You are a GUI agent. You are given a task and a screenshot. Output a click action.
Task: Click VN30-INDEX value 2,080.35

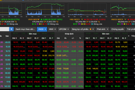coord(47,19)
